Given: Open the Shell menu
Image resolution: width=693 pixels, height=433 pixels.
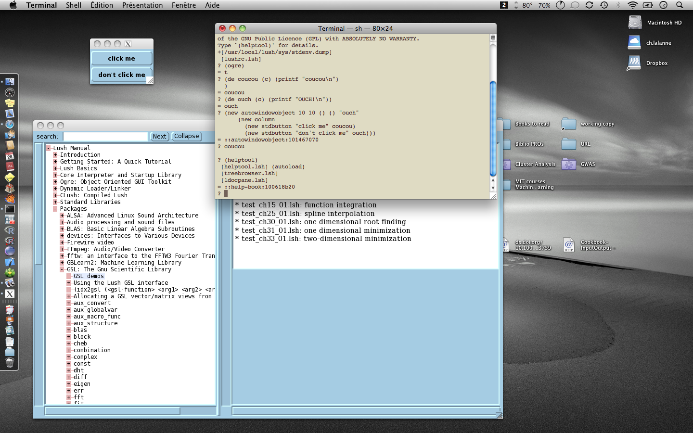Looking at the screenshot, I should (x=73, y=5).
